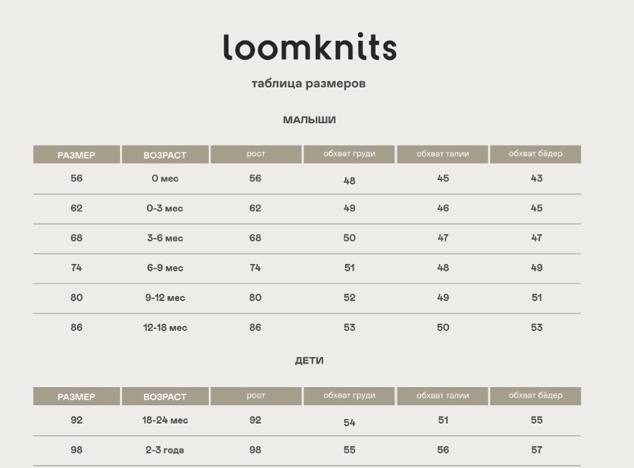Select the ДЕТИ section heading

click(309, 361)
